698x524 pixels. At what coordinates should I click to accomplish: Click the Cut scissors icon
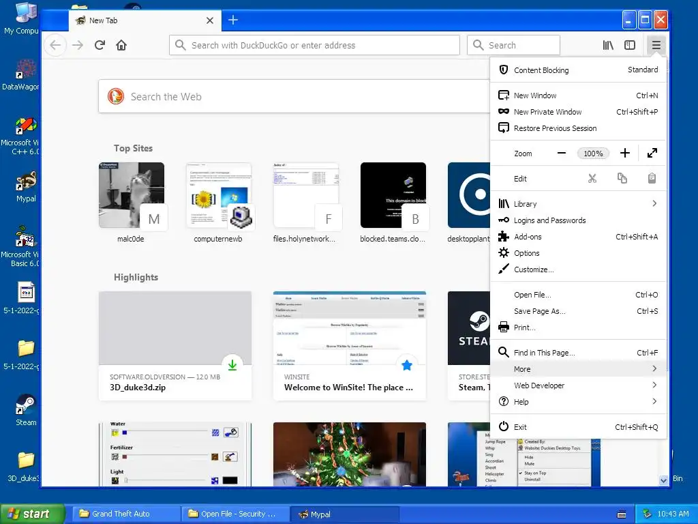592,179
